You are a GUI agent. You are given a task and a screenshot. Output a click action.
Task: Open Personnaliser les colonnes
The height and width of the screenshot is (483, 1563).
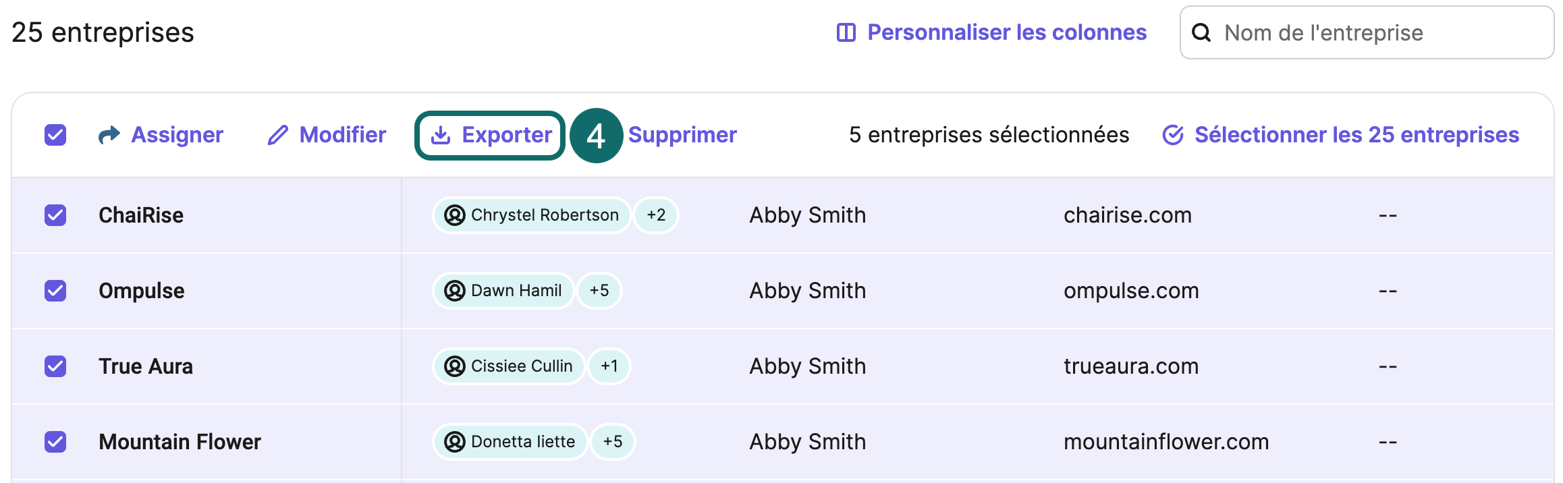[x=992, y=32]
